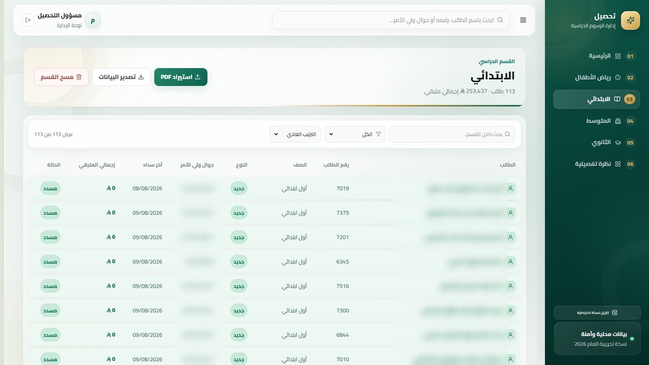
Task: Open المتوسط section
Action: click(x=597, y=121)
